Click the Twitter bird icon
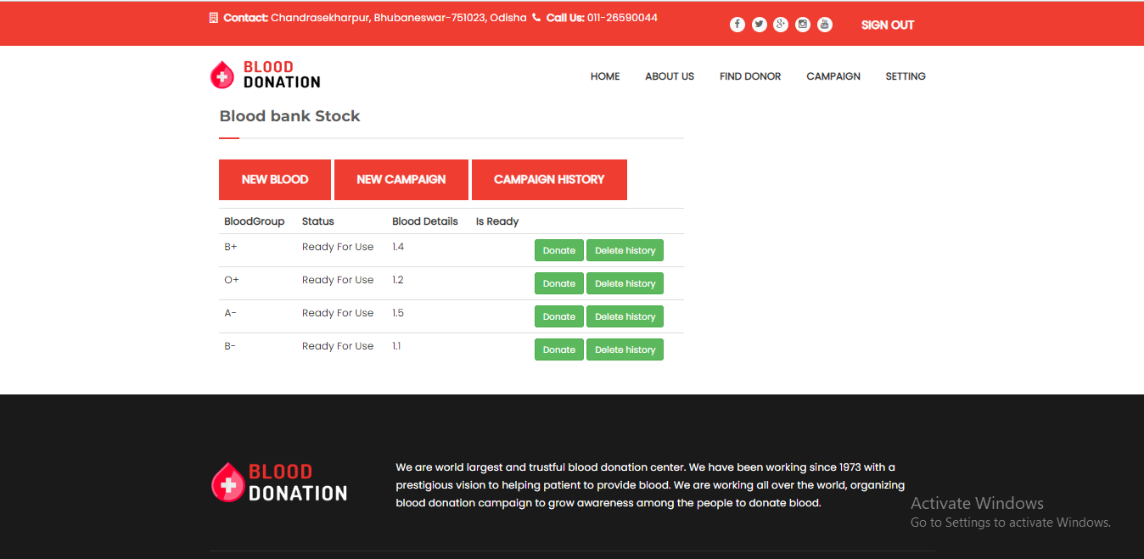The image size is (1144, 559). (759, 24)
